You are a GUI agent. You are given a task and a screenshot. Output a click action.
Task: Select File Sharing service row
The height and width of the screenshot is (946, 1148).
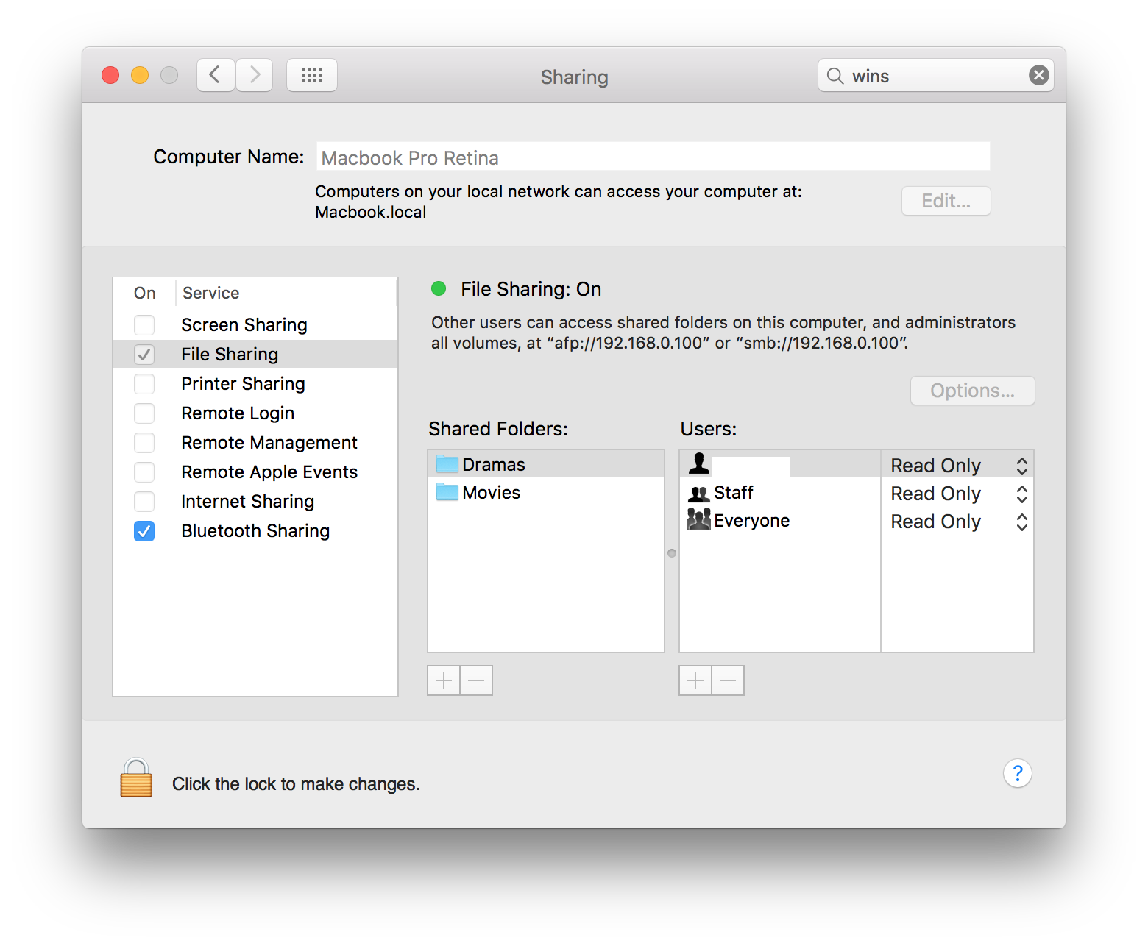click(255, 355)
